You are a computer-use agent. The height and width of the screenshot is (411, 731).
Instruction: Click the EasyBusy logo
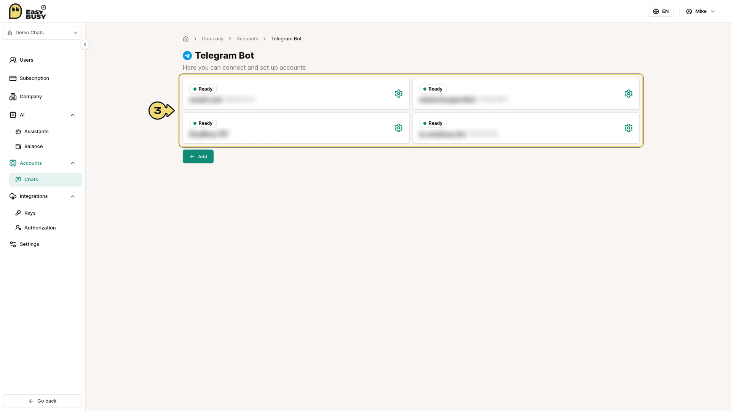[27, 11]
